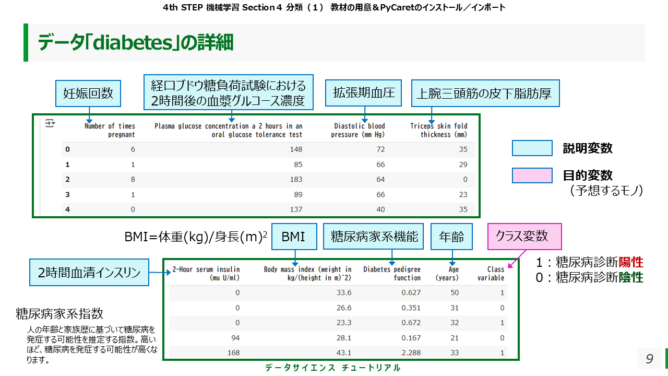Click the pedigree value 0.351
The height and width of the screenshot is (376, 668).
(411, 308)
